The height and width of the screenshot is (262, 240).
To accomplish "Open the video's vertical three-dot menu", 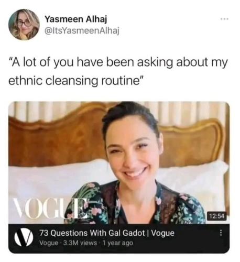I will coord(221,233).
